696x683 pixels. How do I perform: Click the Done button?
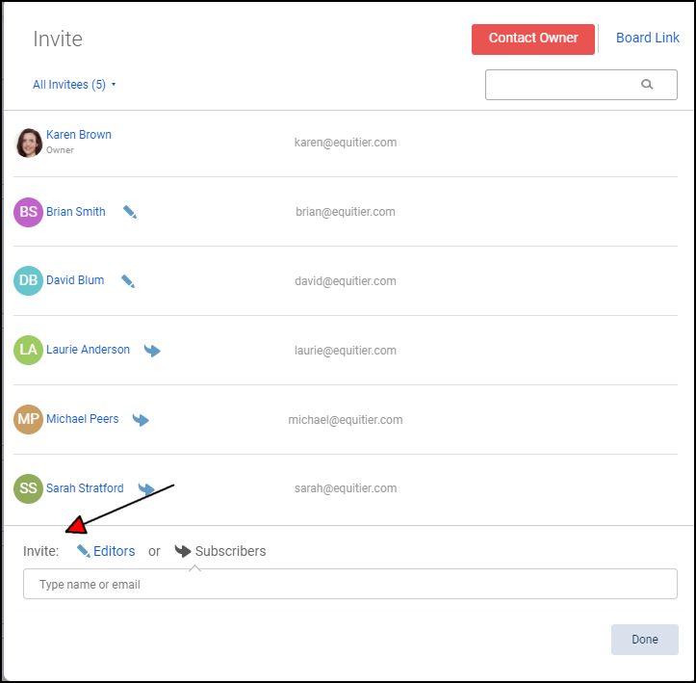[x=644, y=640]
